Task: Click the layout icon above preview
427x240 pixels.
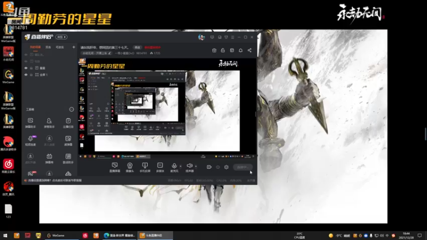Action: tap(232, 50)
